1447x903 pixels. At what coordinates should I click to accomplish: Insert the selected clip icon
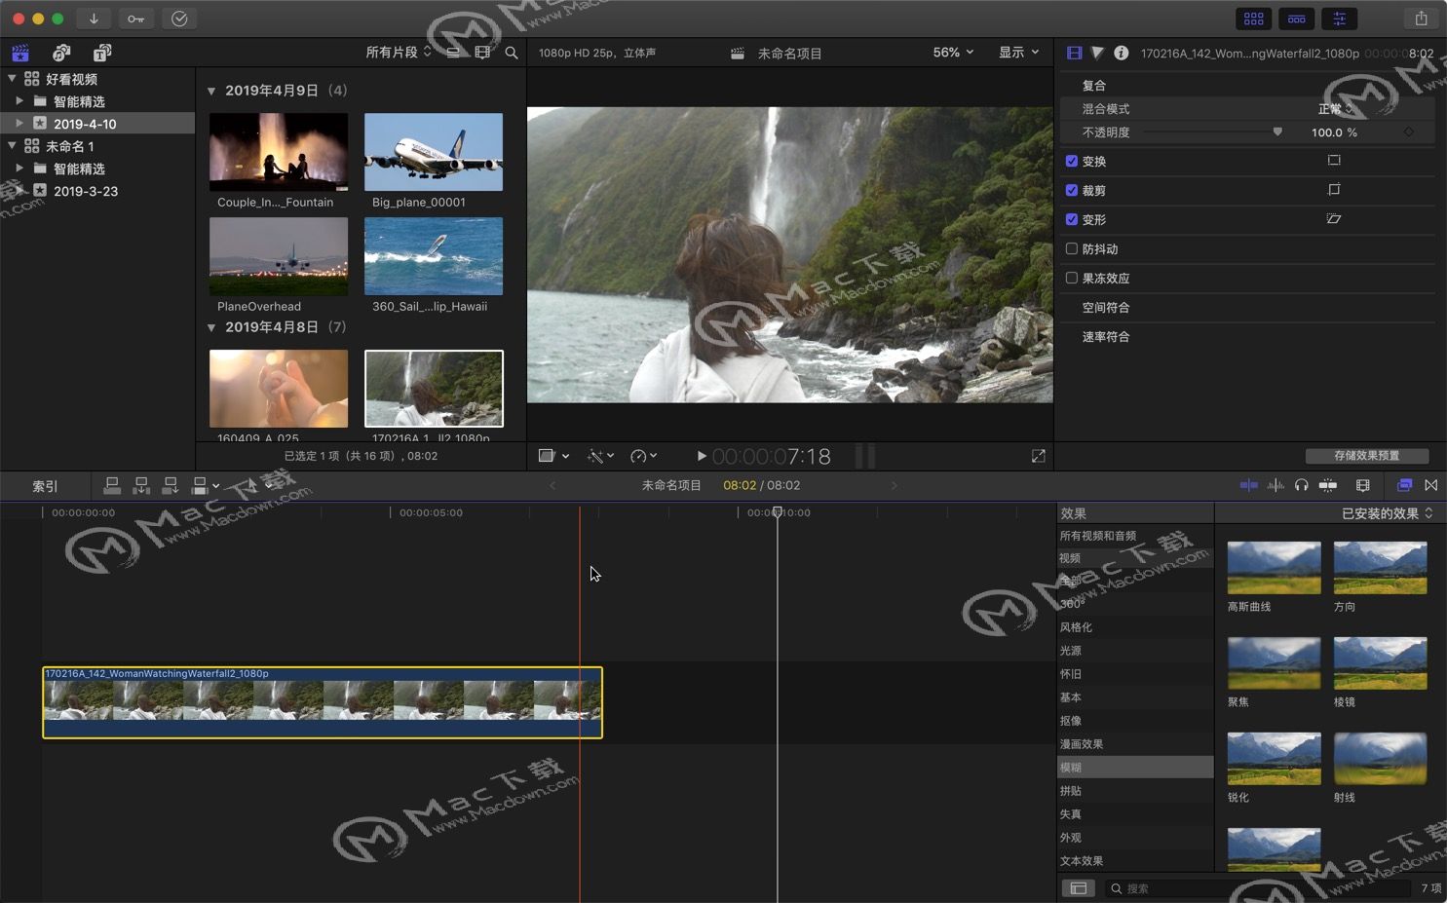pos(141,485)
